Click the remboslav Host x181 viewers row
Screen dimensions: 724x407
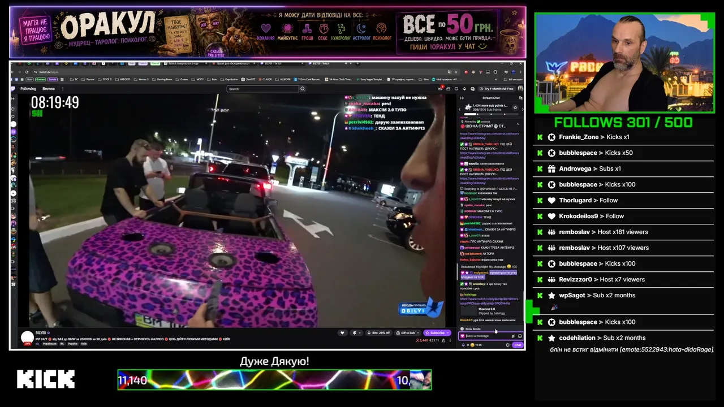(x=623, y=232)
